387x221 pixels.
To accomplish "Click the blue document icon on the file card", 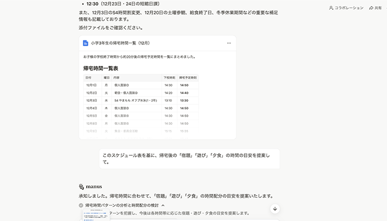I will click(x=85, y=43).
